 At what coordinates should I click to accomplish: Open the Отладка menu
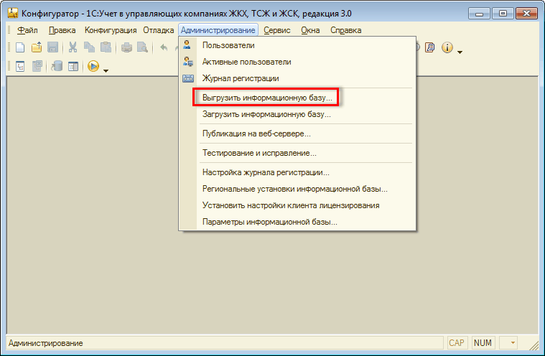pyautogui.click(x=158, y=30)
